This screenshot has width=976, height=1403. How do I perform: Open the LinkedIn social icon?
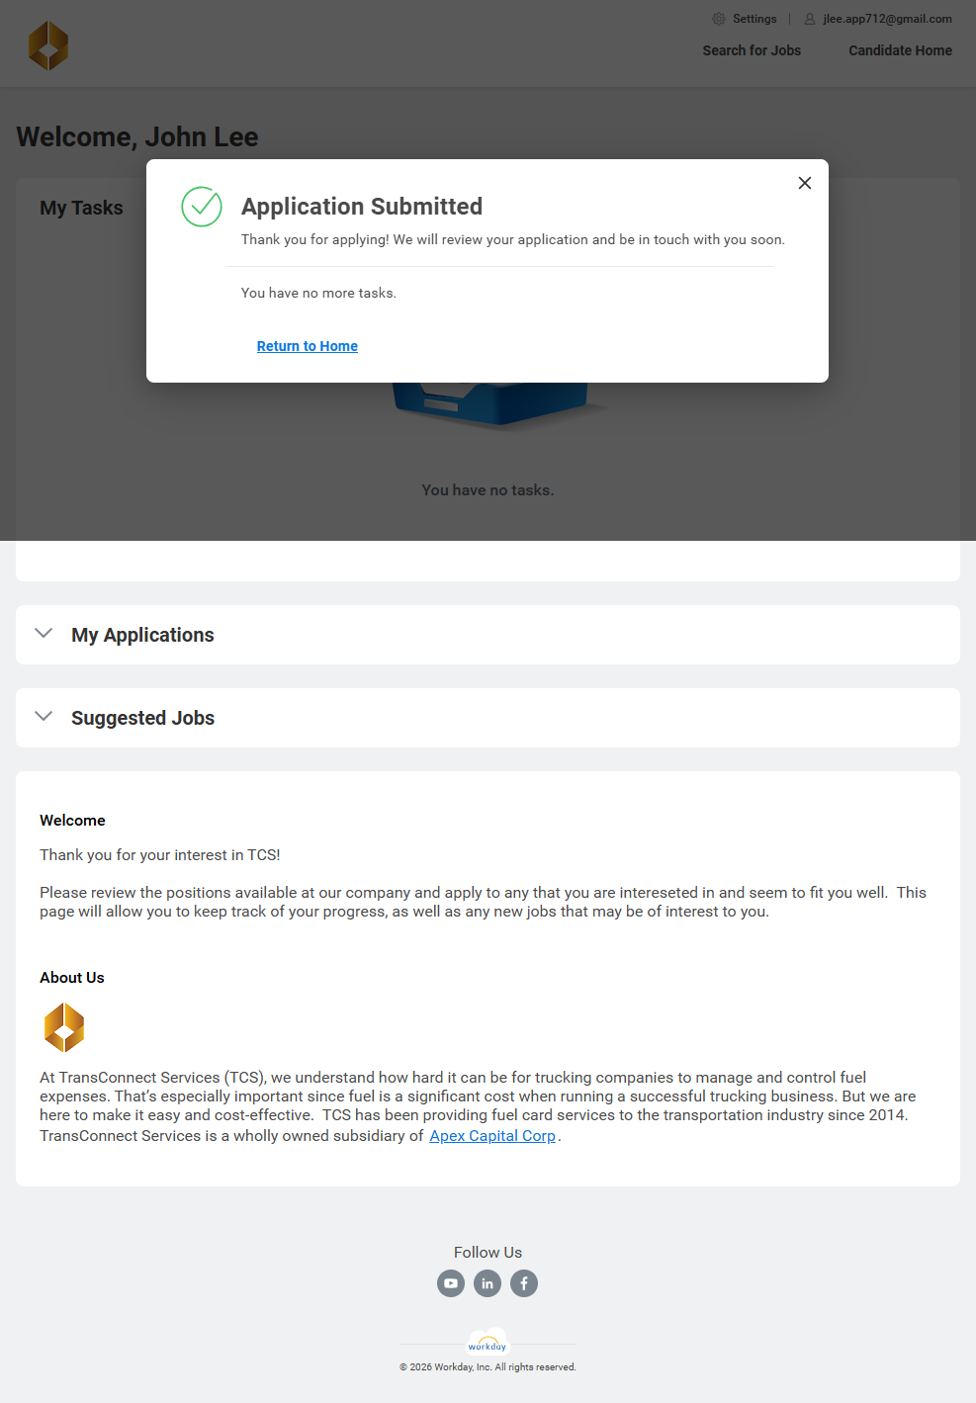tap(488, 1283)
